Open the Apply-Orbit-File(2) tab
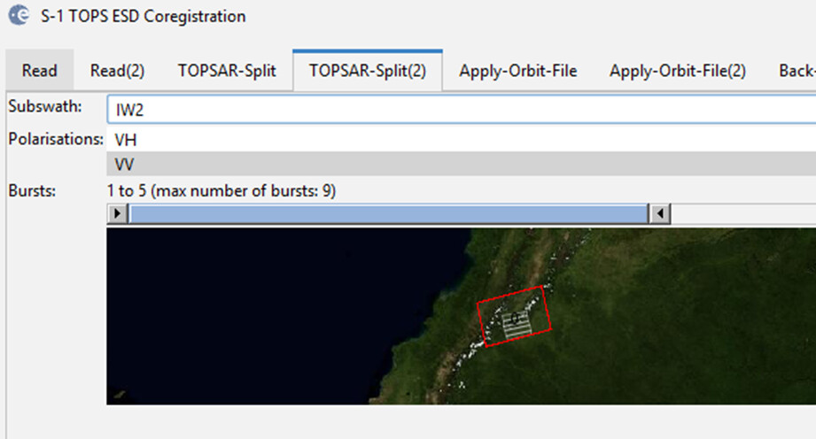This screenshot has width=816, height=439. [x=677, y=71]
